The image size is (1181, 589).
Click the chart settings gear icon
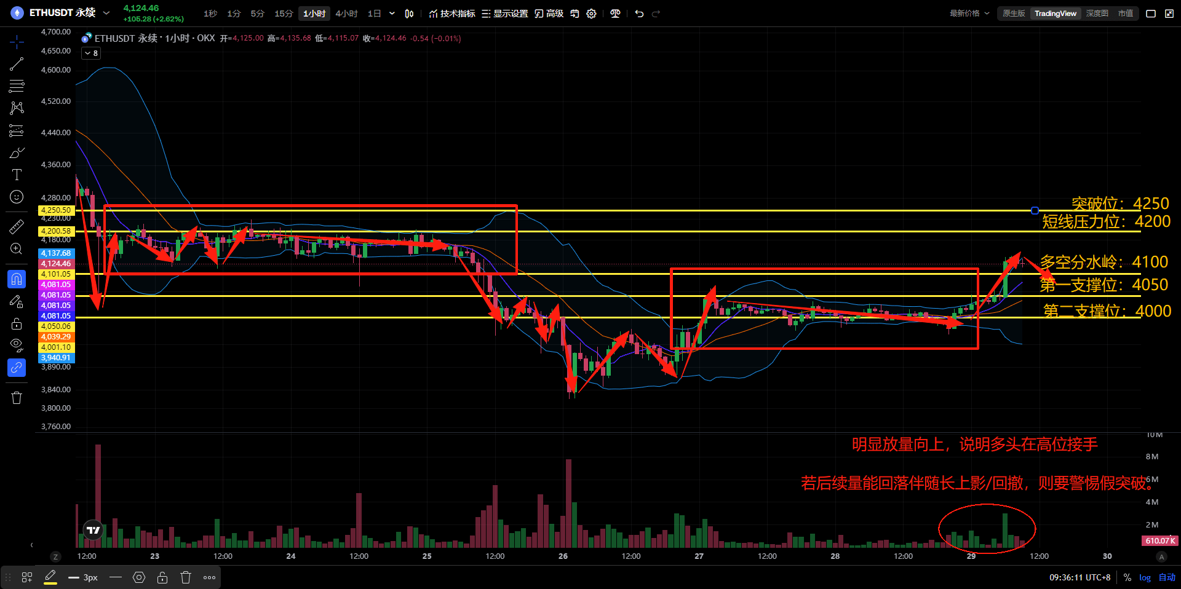click(x=591, y=14)
